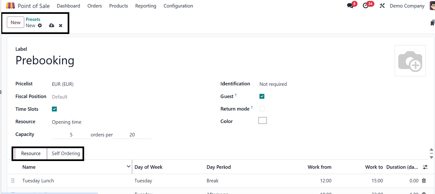Discard changes with the X icon
435x194 pixels.
[61, 25]
